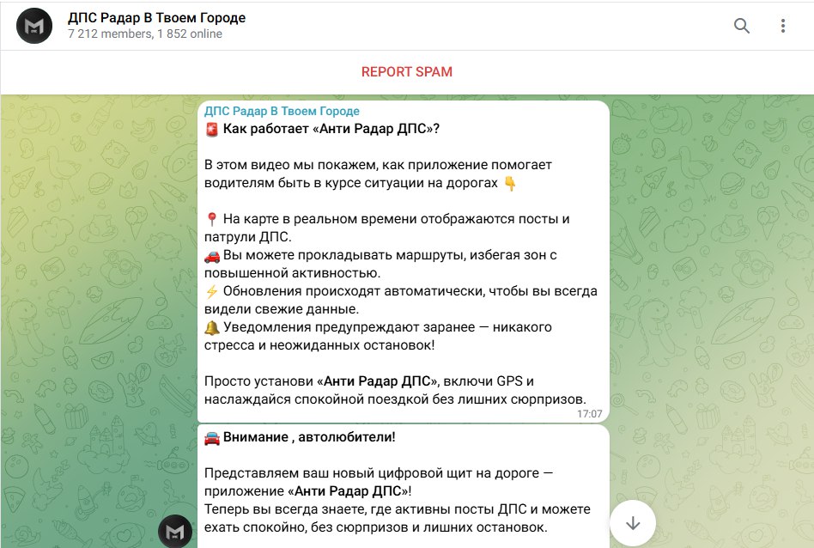The image size is (814, 548).
Task: Click the pointing-down hand emoji
Action: [x=510, y=183]
